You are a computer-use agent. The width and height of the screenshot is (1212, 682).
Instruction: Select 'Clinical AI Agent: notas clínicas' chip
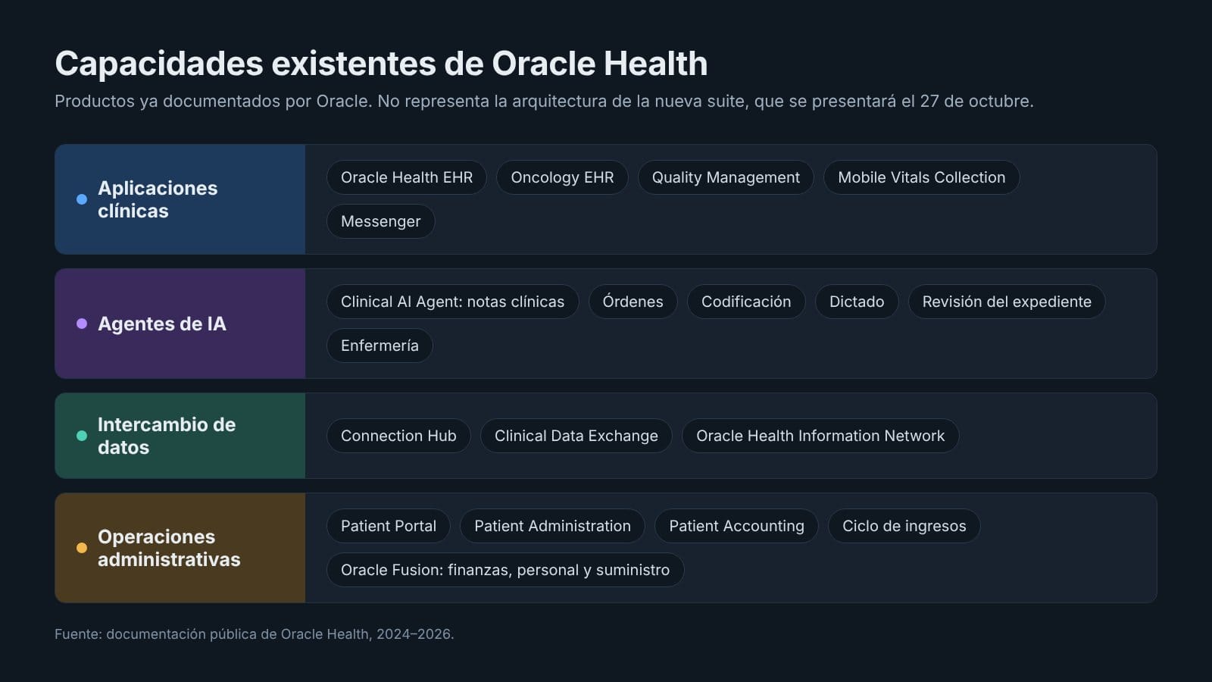pyautogui.click(x=452, y=302)
